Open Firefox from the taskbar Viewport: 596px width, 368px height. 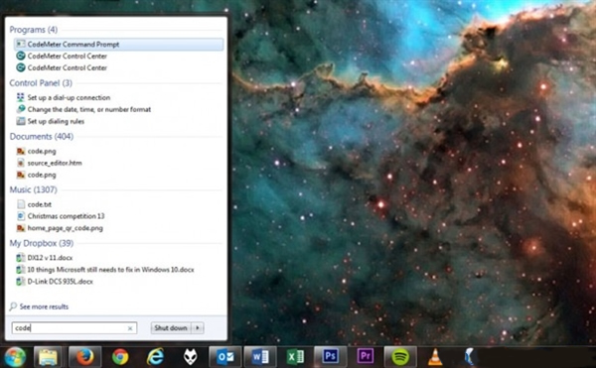[84, 357]
